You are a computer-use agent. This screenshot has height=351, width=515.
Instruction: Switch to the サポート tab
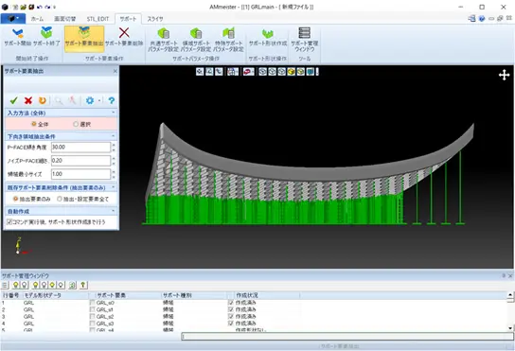coord(128,19)
